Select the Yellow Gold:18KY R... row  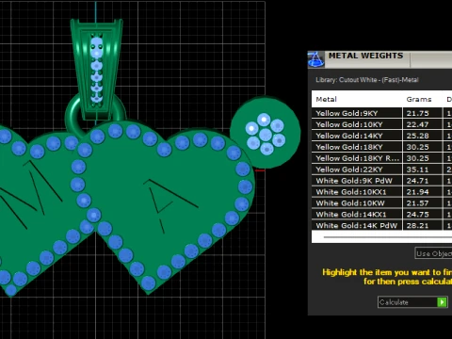click(x=381, y=158)
